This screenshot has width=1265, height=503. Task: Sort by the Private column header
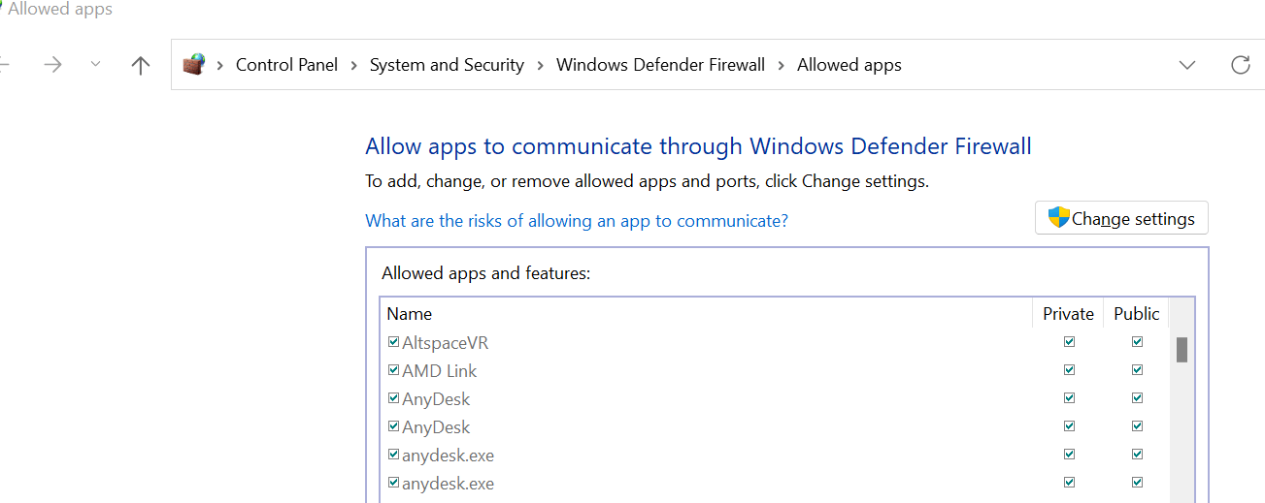[x=1068, y=314]
